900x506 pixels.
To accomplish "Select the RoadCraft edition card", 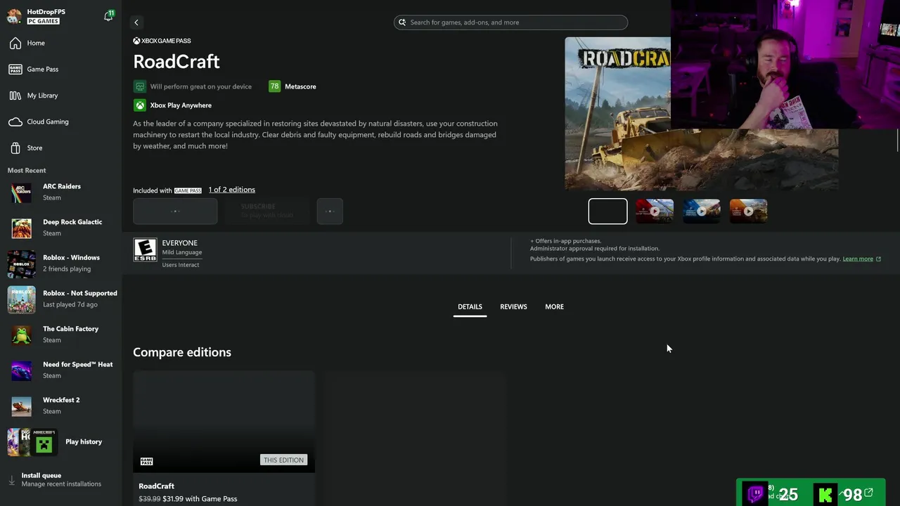I will (224, 438).
